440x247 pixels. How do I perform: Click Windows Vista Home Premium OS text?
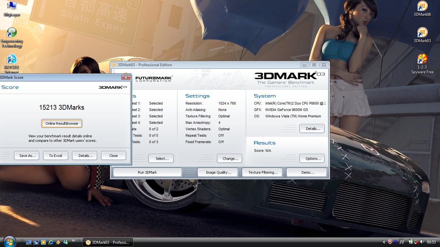pyautogui.click(x=293, y=116)
